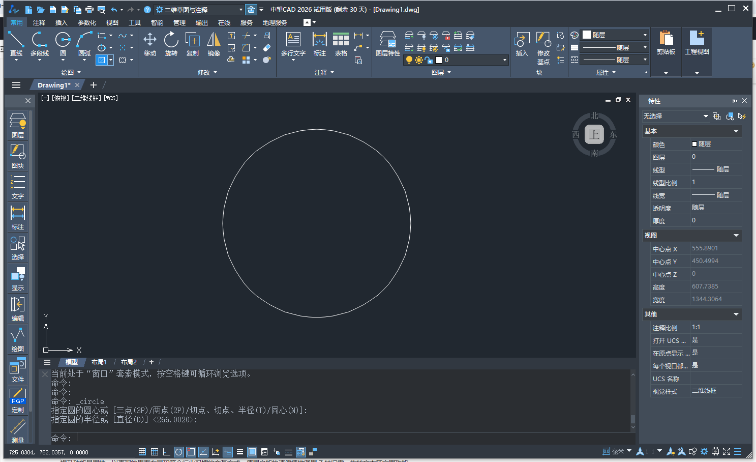Click the 上 face of the view cube

click(594, 134)
